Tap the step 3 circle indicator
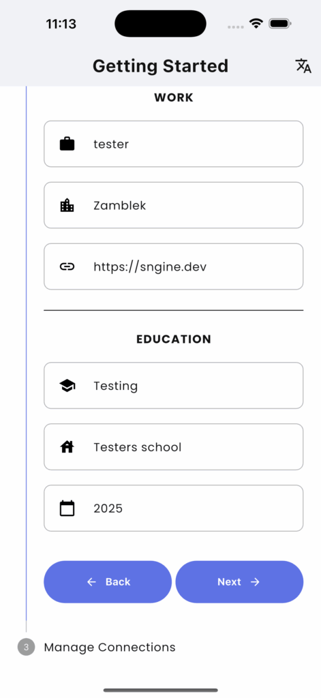This screenshot has height=698, width=321. (x=27, y=647)
